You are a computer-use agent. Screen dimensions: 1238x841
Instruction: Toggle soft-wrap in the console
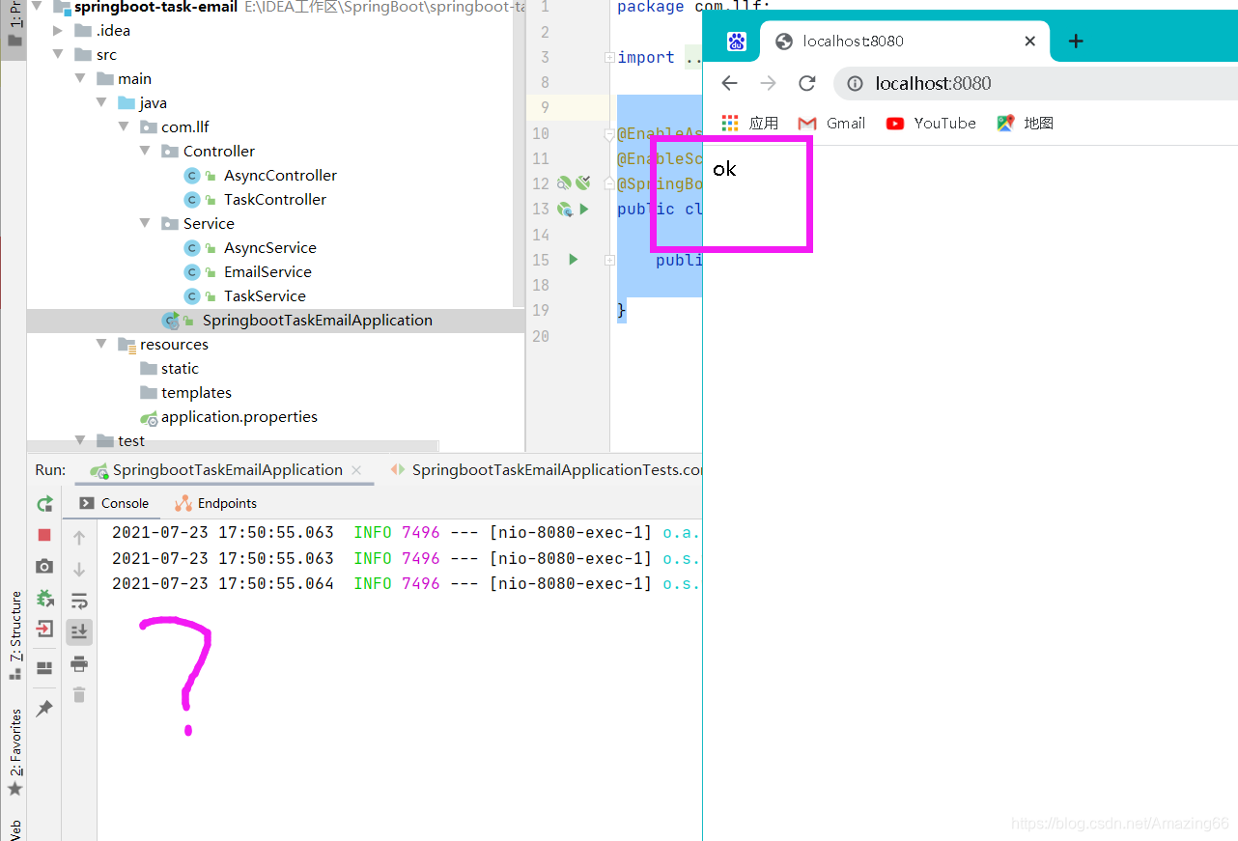[79, 601]
